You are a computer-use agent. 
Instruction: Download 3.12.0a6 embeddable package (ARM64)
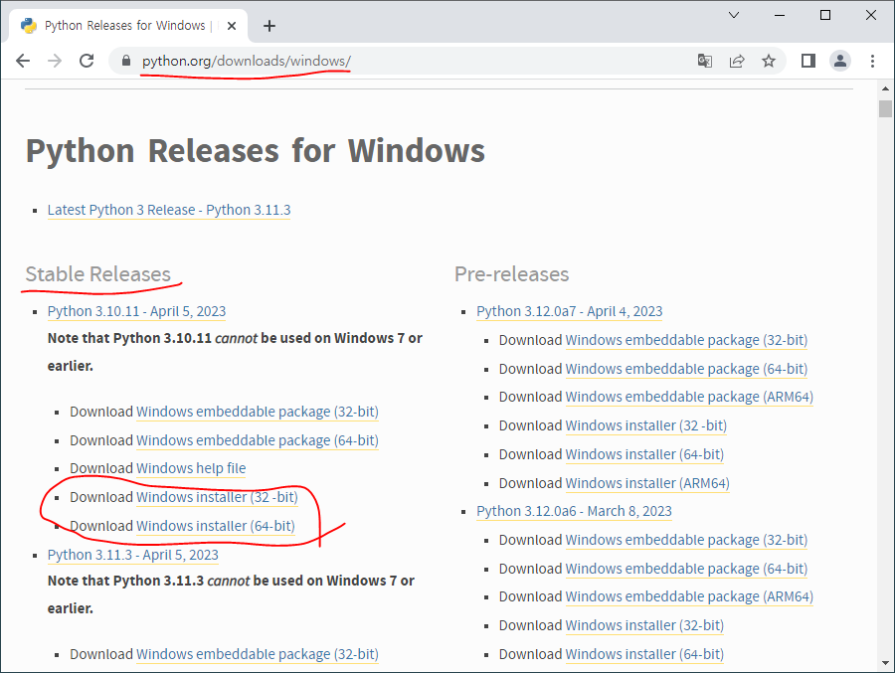point(689,596)
